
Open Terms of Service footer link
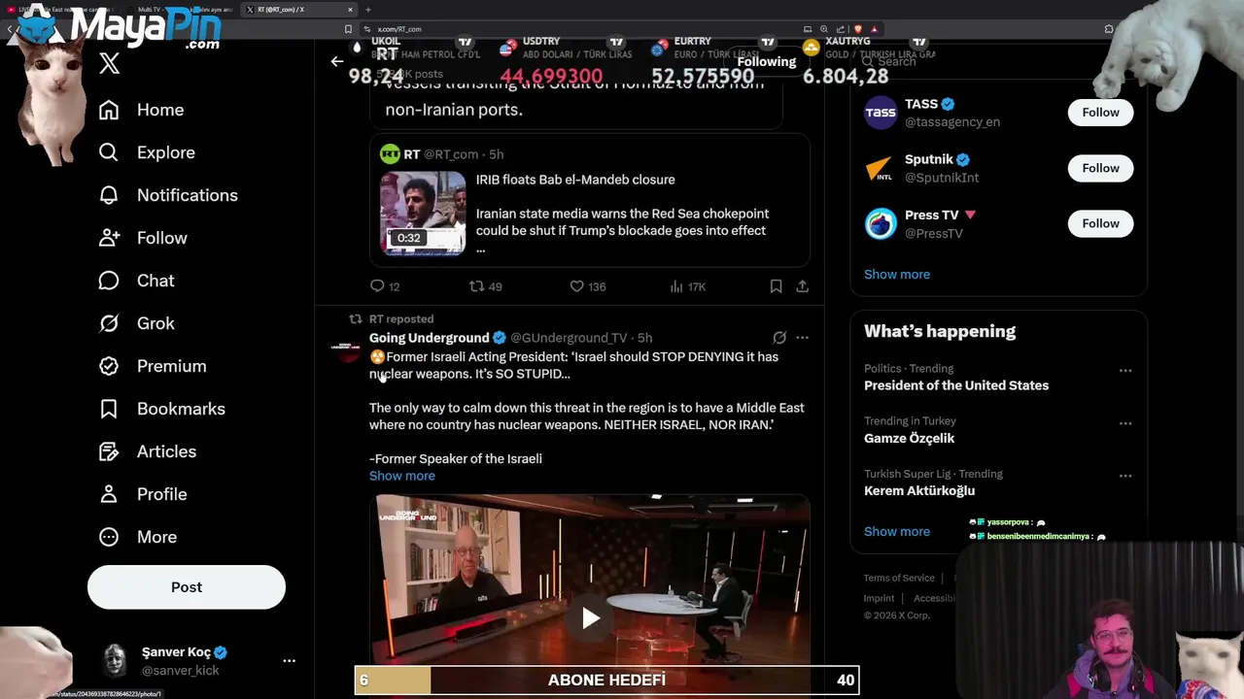click(x=899, y=578)
